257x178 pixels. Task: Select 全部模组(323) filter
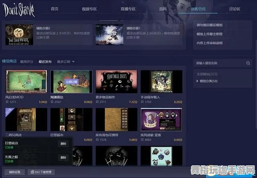click(207, 74)
